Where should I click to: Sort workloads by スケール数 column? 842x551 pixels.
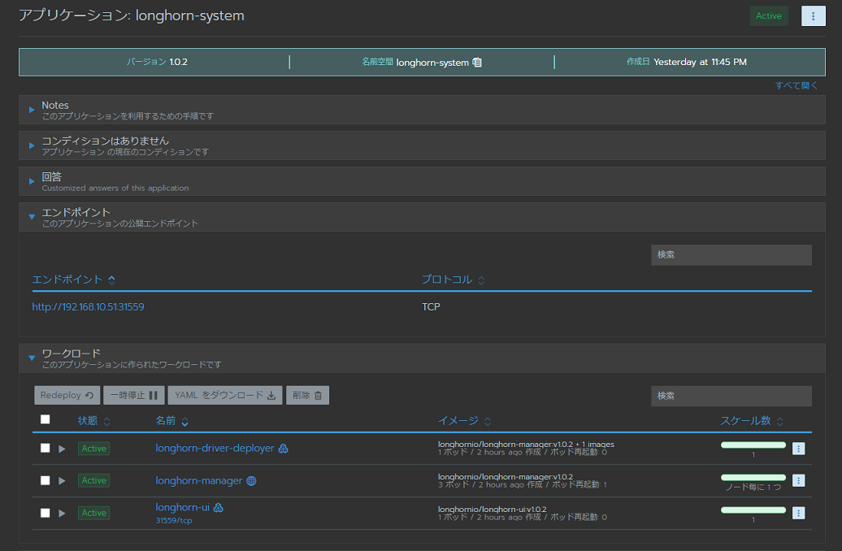pos(751,420)
